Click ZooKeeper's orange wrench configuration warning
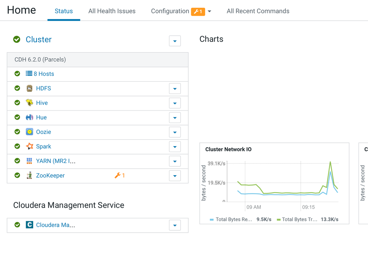This screenshot has height=276, width=368. coord(120,176)
